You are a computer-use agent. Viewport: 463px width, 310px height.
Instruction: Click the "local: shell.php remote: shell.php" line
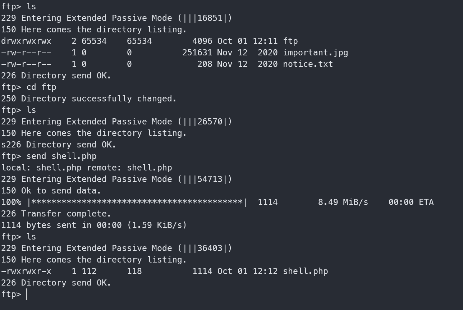tap(87, 168)
